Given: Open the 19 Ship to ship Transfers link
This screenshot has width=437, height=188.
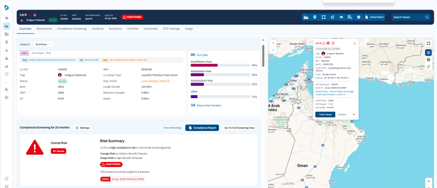Looking at the screenshot, I should click(206, 105).
